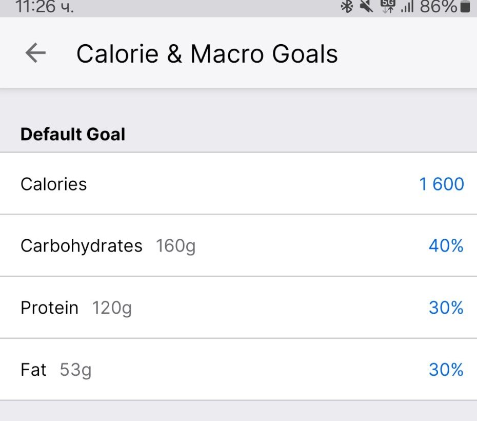Tap the back arrow icon
This screenshot has height=421, width=477.
pos(35,53)
